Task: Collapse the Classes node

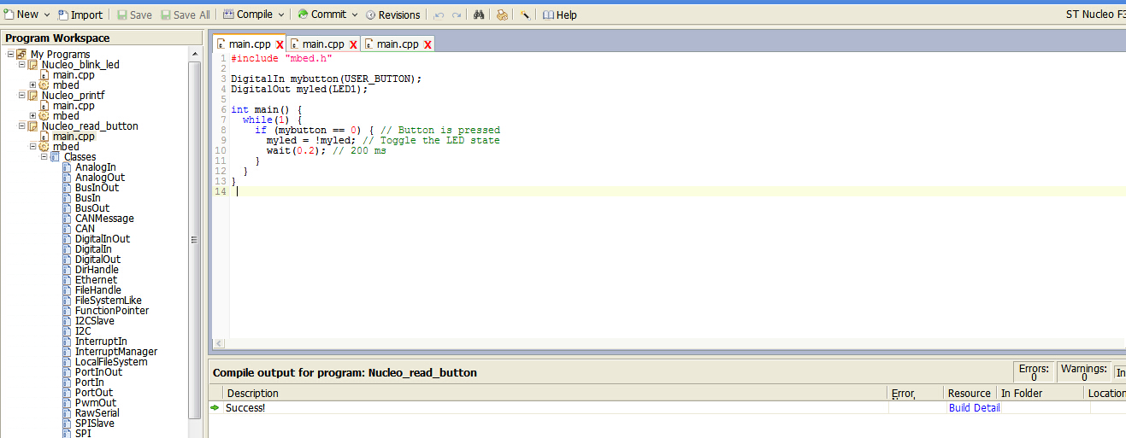Action: 44,157
